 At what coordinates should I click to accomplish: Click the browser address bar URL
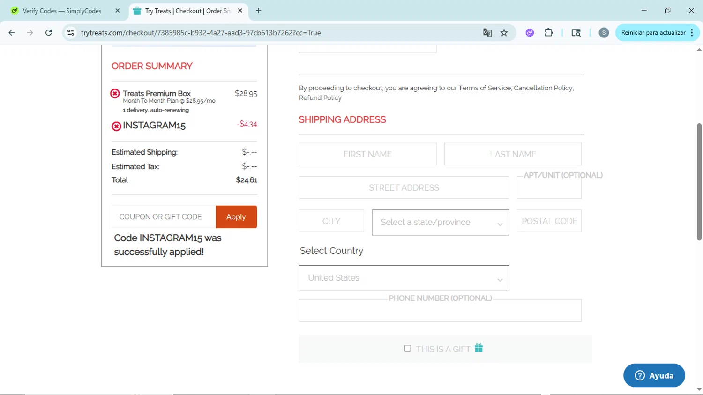click(x=201, y=33)
